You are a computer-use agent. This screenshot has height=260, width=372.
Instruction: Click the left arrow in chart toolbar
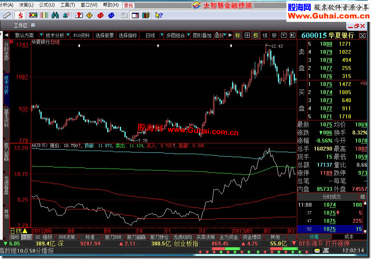(7, 35)
